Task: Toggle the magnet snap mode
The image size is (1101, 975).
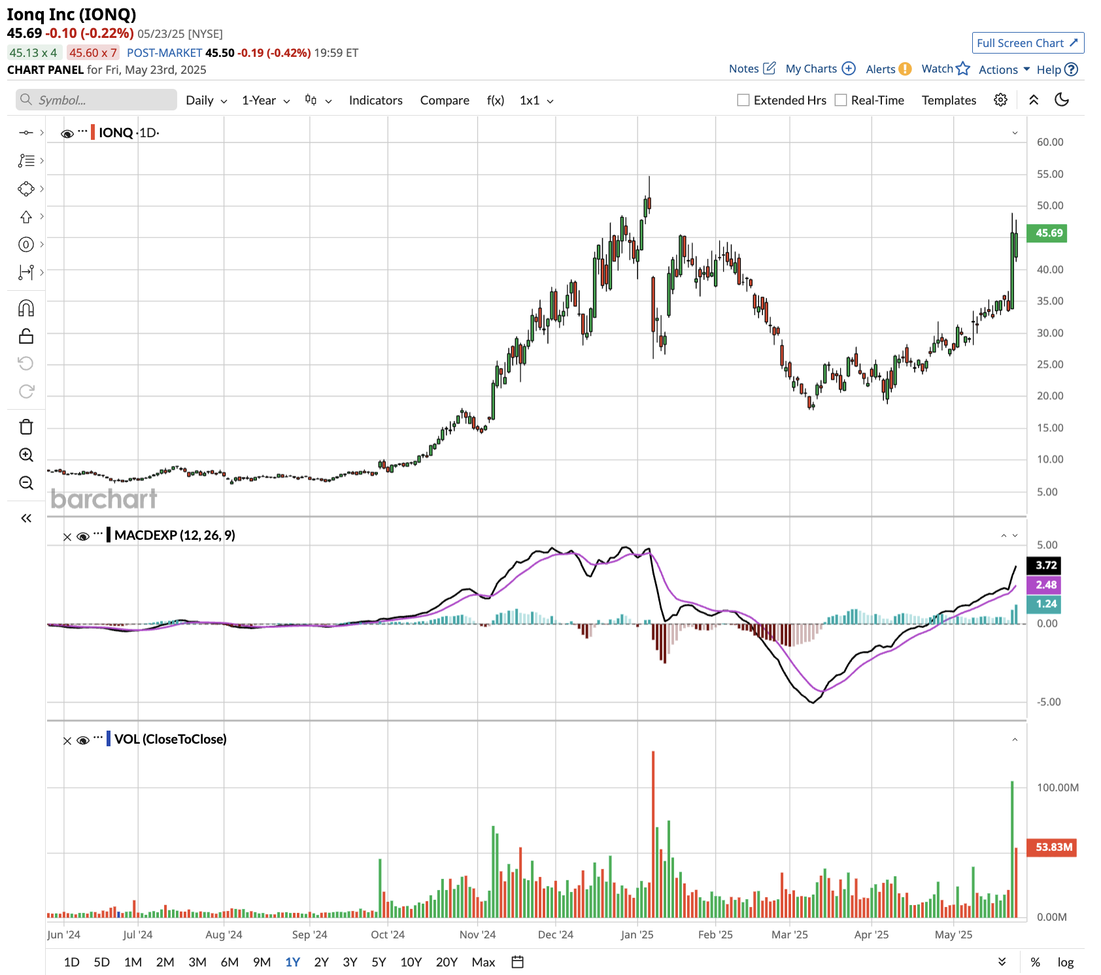Action: click(x=25, y=308)
